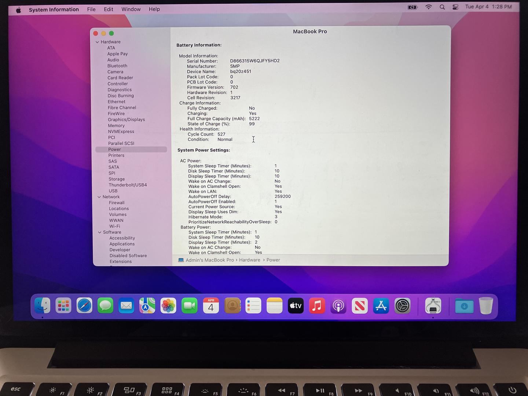The image size is (528, 396).
Task: Collapse the Software section
Action: 100,232
